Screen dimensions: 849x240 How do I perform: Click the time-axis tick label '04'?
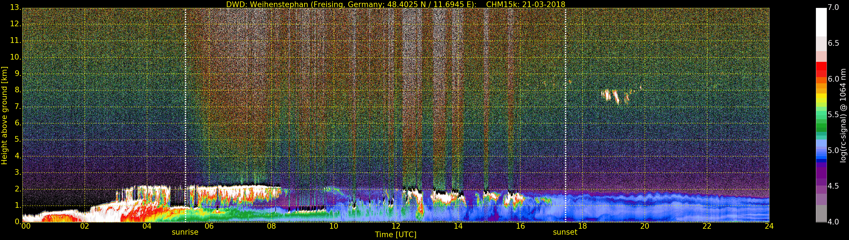[147, 226]
